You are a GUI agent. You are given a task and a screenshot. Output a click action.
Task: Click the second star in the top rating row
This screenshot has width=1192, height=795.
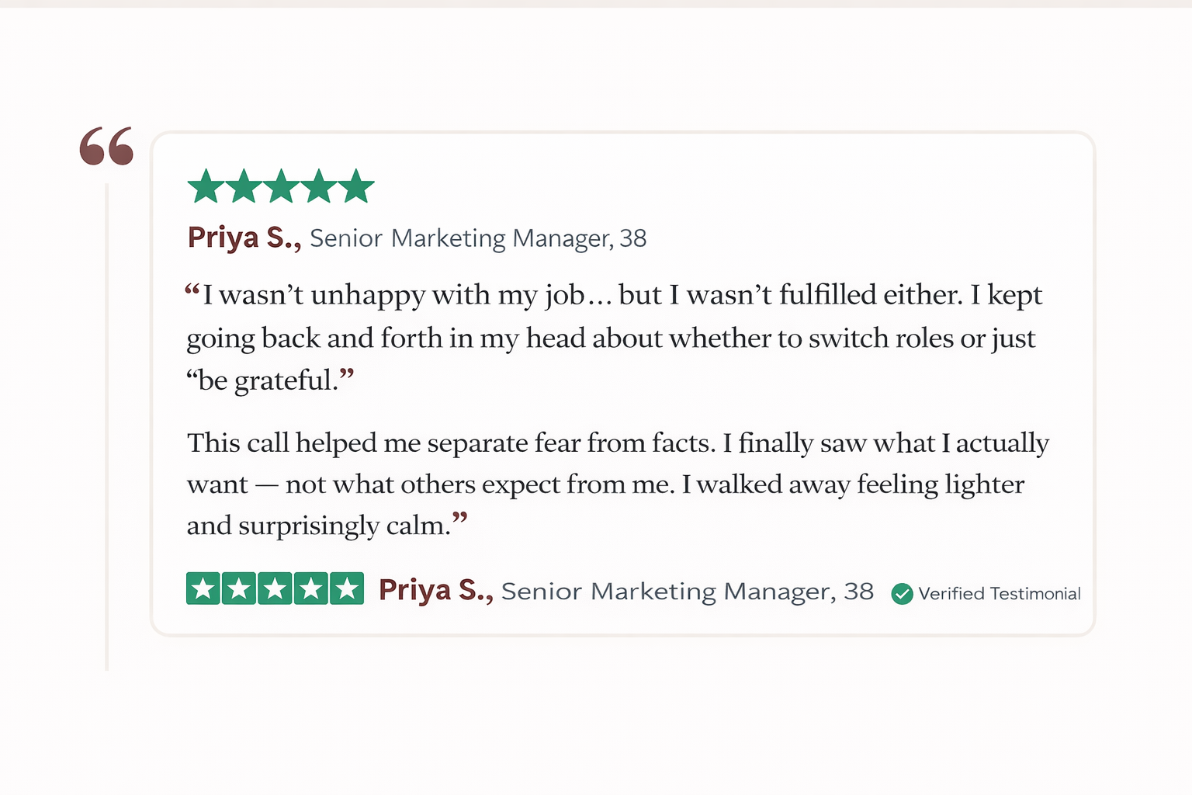click(x=244, y=187)
